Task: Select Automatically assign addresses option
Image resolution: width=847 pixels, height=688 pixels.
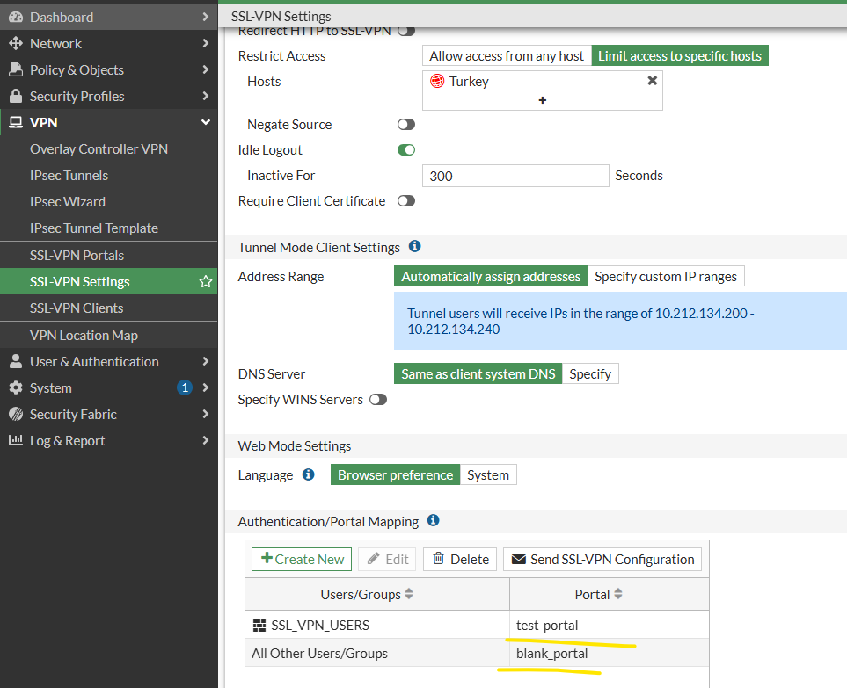Action: [x=491, y=276]
